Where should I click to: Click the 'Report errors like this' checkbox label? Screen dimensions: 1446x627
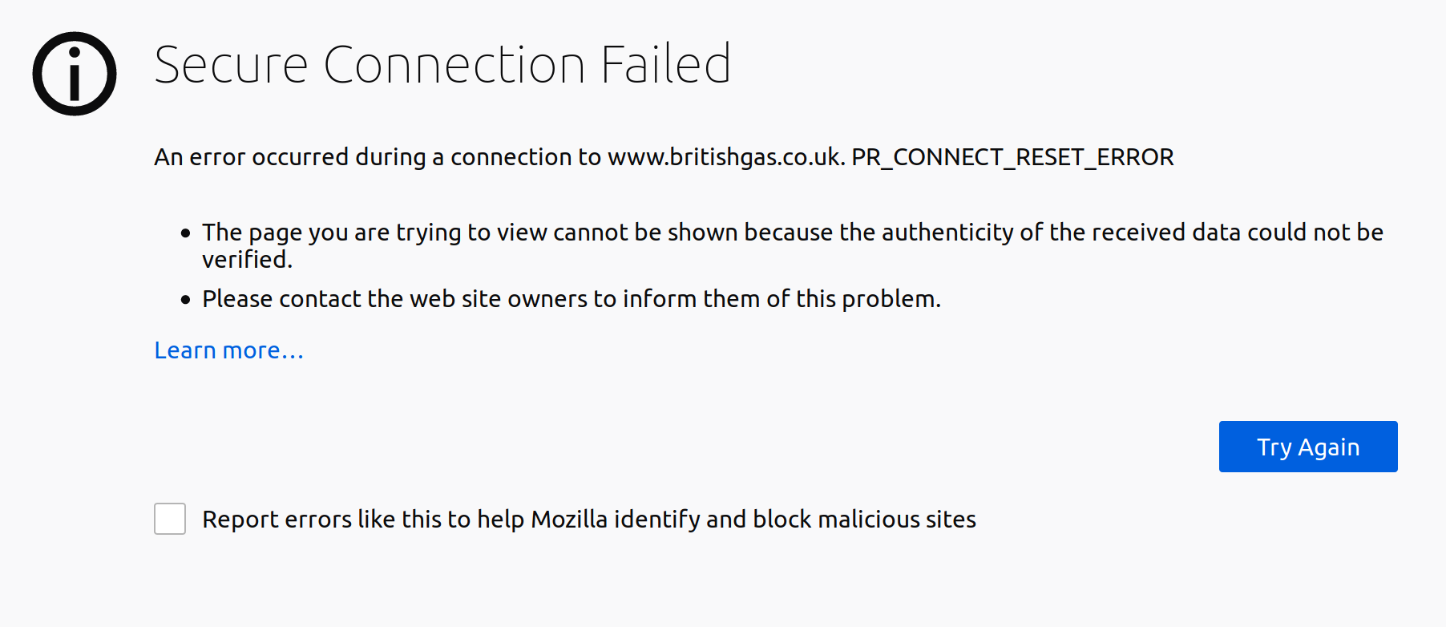[588, 520]
